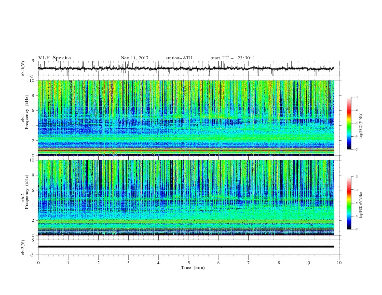Click time axis tick label "3"
The image size is (382, 295).
tap(128, 263)
